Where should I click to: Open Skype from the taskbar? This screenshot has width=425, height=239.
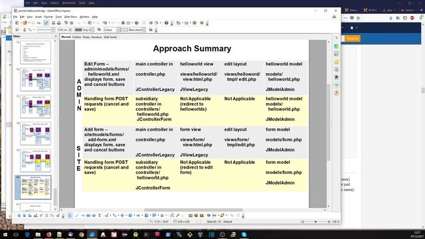[x=244, y=234]
